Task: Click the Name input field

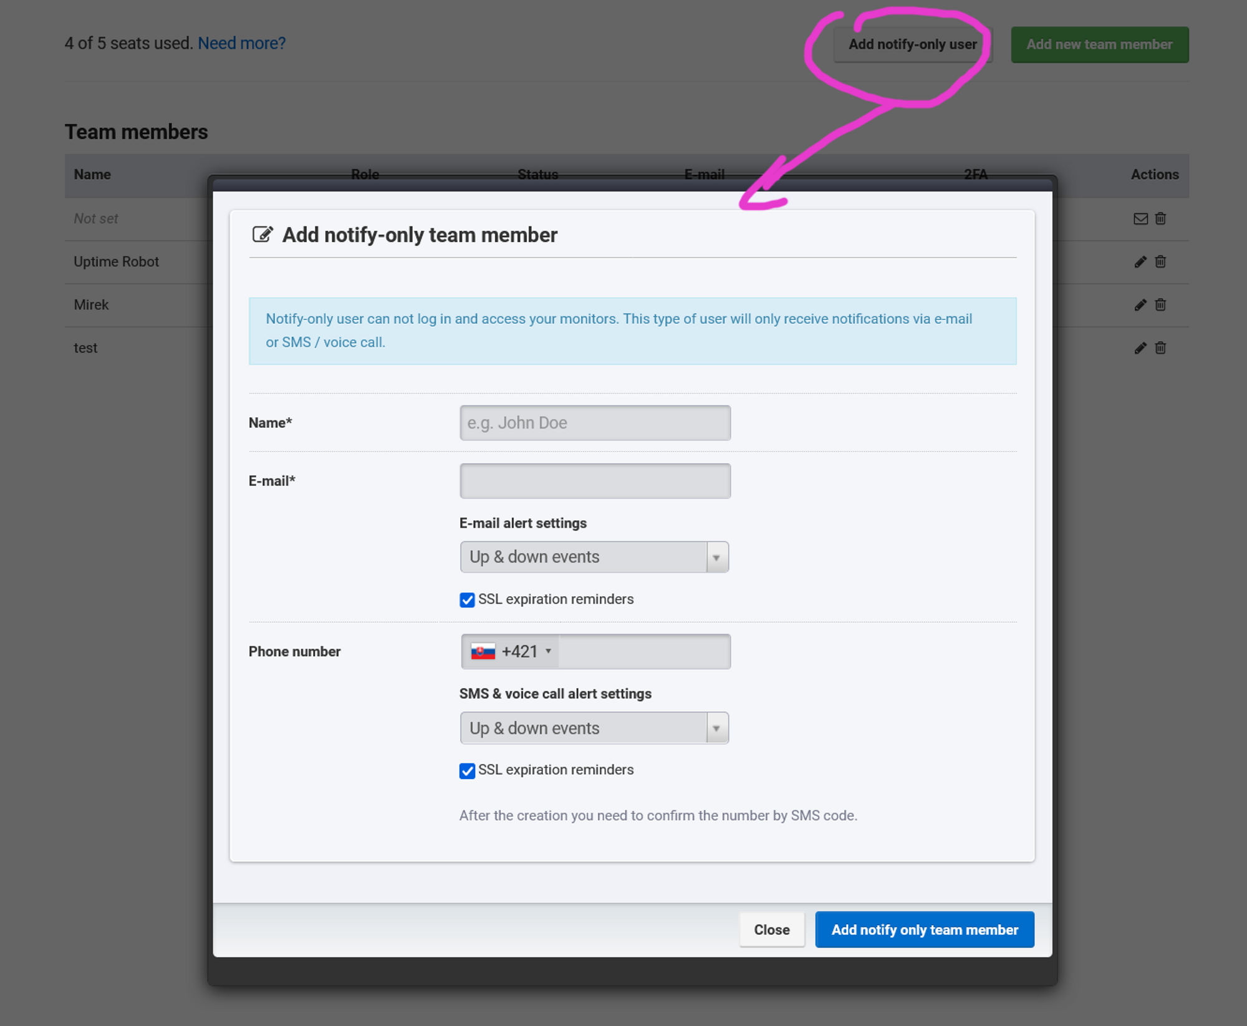Action: click(x=595, y=422)
